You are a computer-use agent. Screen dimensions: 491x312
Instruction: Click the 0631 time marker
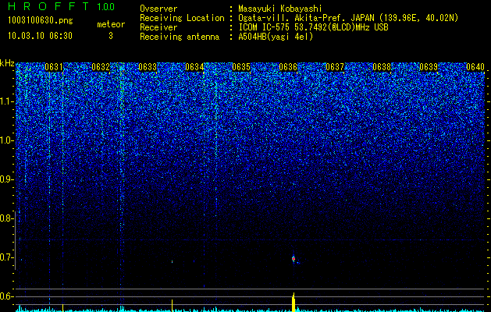(54, 67)
